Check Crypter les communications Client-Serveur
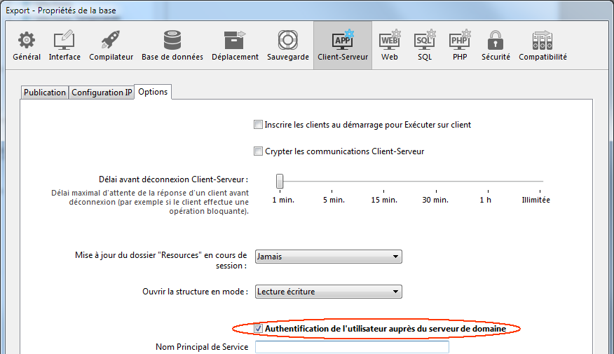The width and height of the screenshot is (614, 354). click(258, 151)
